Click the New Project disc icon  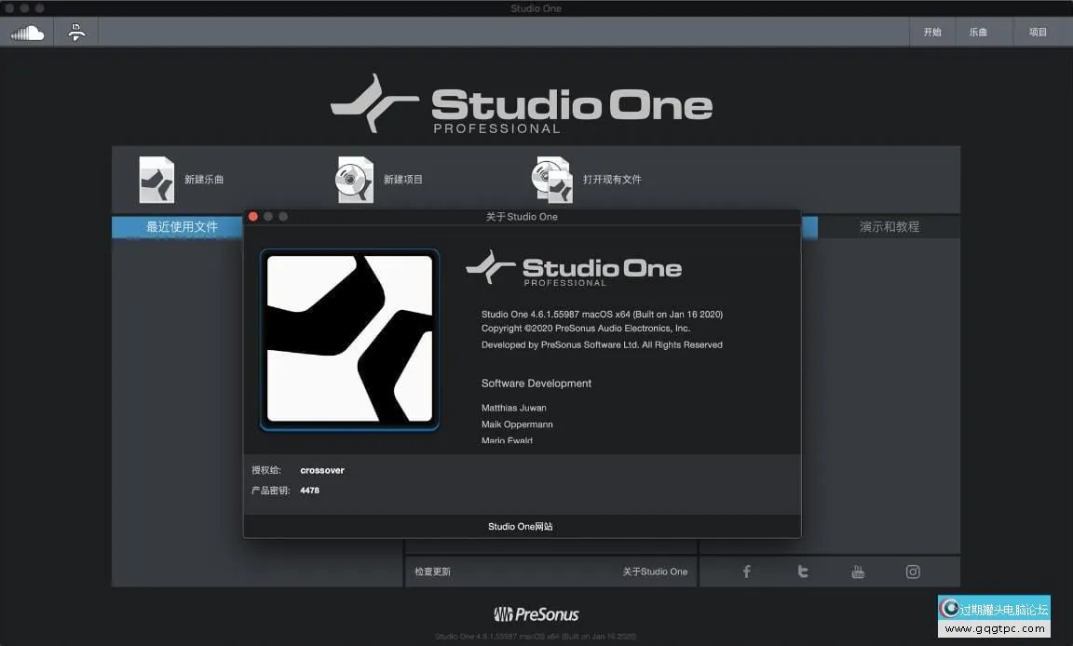[355, 180]
